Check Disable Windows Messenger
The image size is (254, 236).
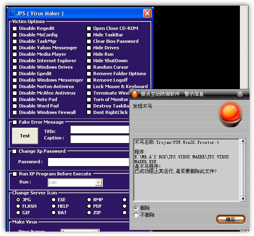tap(15, 80)
